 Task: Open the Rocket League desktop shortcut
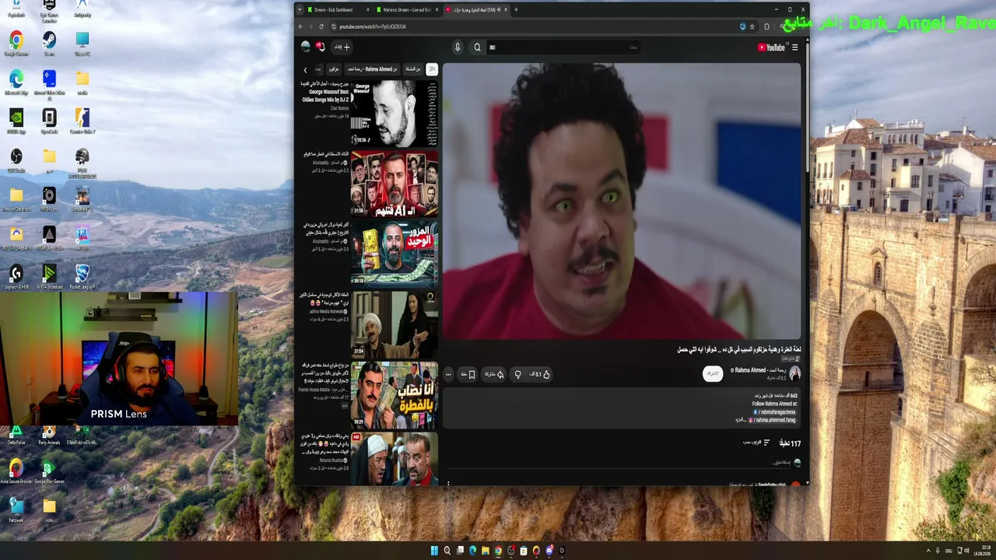pyautogui.click(x=82, y=277)
